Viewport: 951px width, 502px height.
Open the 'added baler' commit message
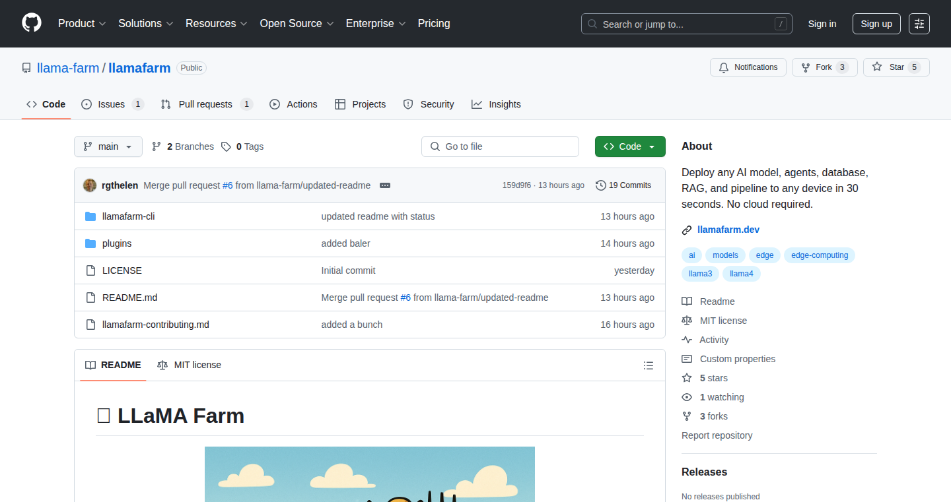click(x=345, y=243)
